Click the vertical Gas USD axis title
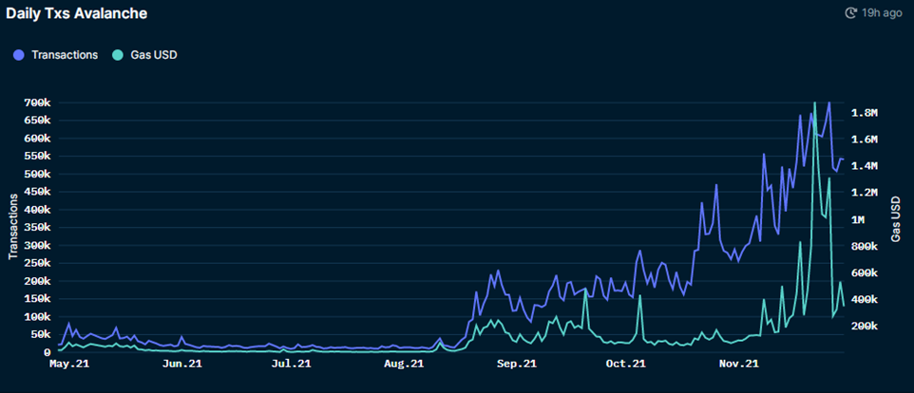The height and width of the screenshot is (393, 914). tap(896, 219)
